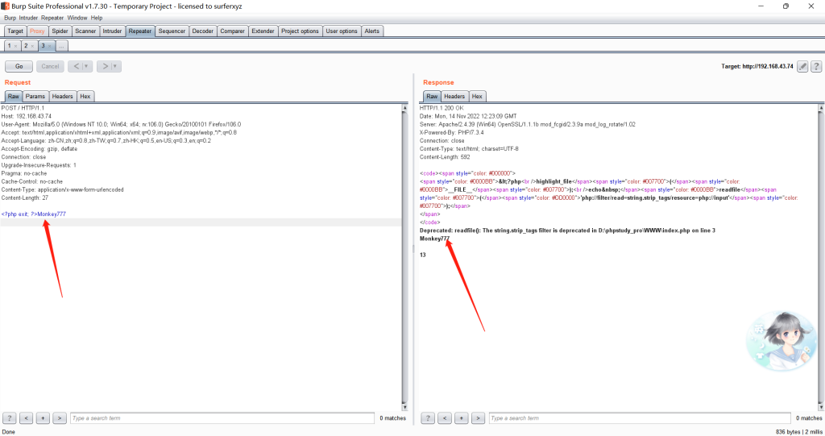Switch response view to Hex tab

[x=477, y=96]
